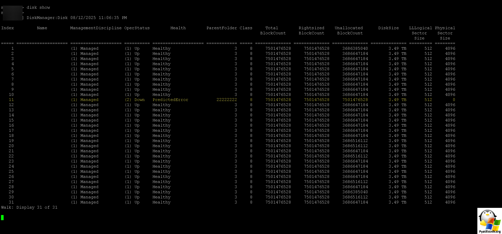Click the Rightsized BlockCount column header

312,30
